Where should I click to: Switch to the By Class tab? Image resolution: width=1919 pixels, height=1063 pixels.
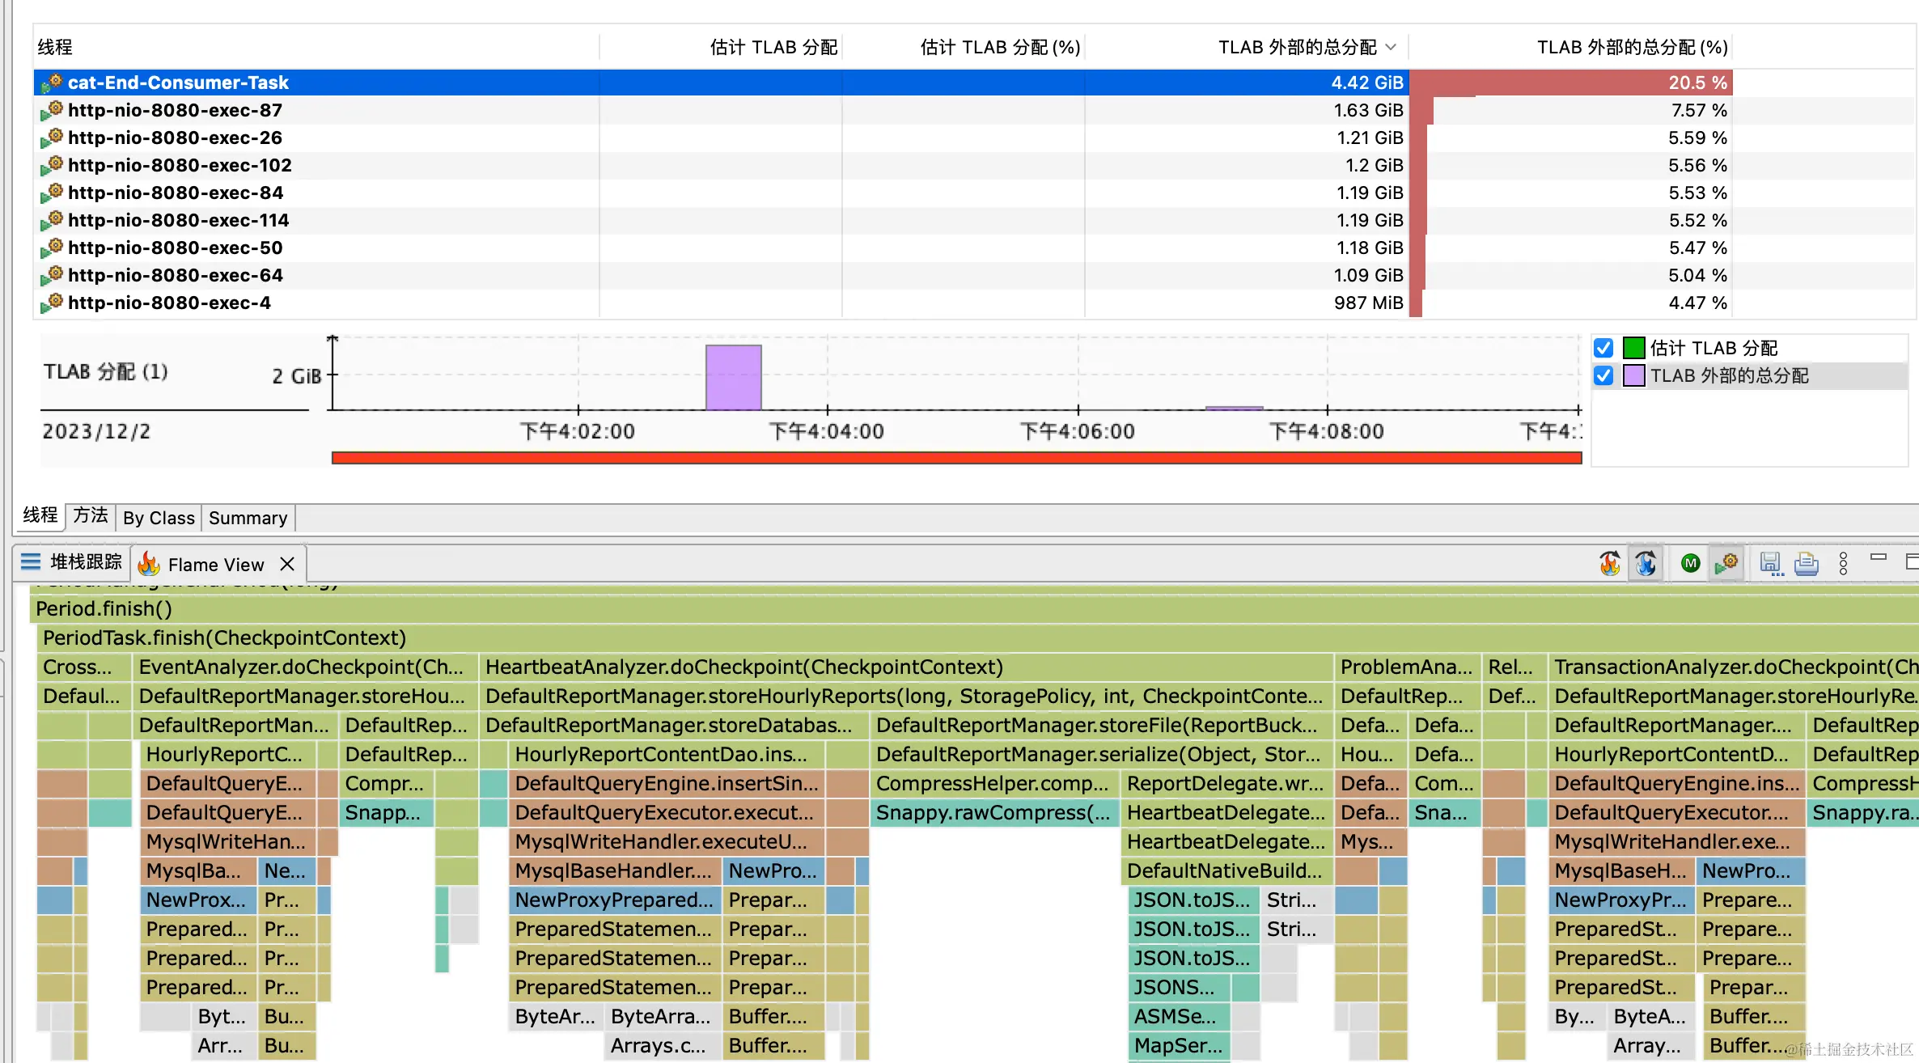pos(159,518)
